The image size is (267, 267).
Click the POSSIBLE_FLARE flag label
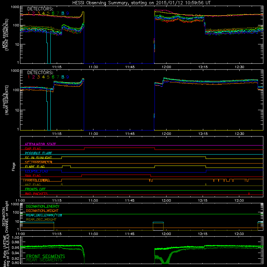38,153
